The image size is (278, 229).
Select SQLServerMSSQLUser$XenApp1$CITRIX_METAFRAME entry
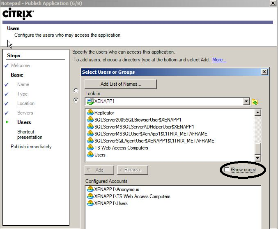tap(151, 134)
